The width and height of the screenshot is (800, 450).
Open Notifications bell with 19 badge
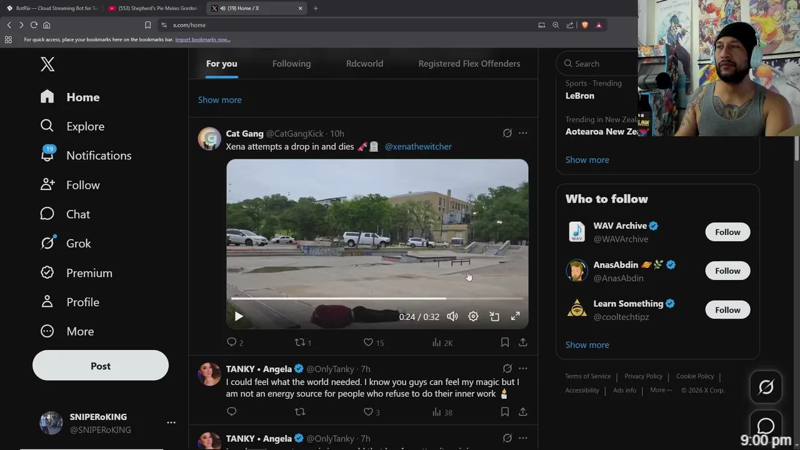pos(47,154)
